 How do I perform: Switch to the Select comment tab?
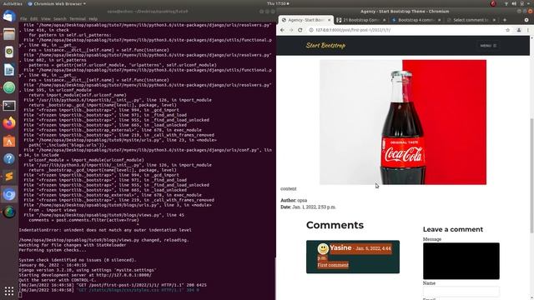[471, 20]
